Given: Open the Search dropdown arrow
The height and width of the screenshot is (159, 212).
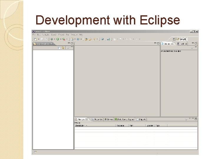Looking at the screenshot, I should click(x=97, y=39).
